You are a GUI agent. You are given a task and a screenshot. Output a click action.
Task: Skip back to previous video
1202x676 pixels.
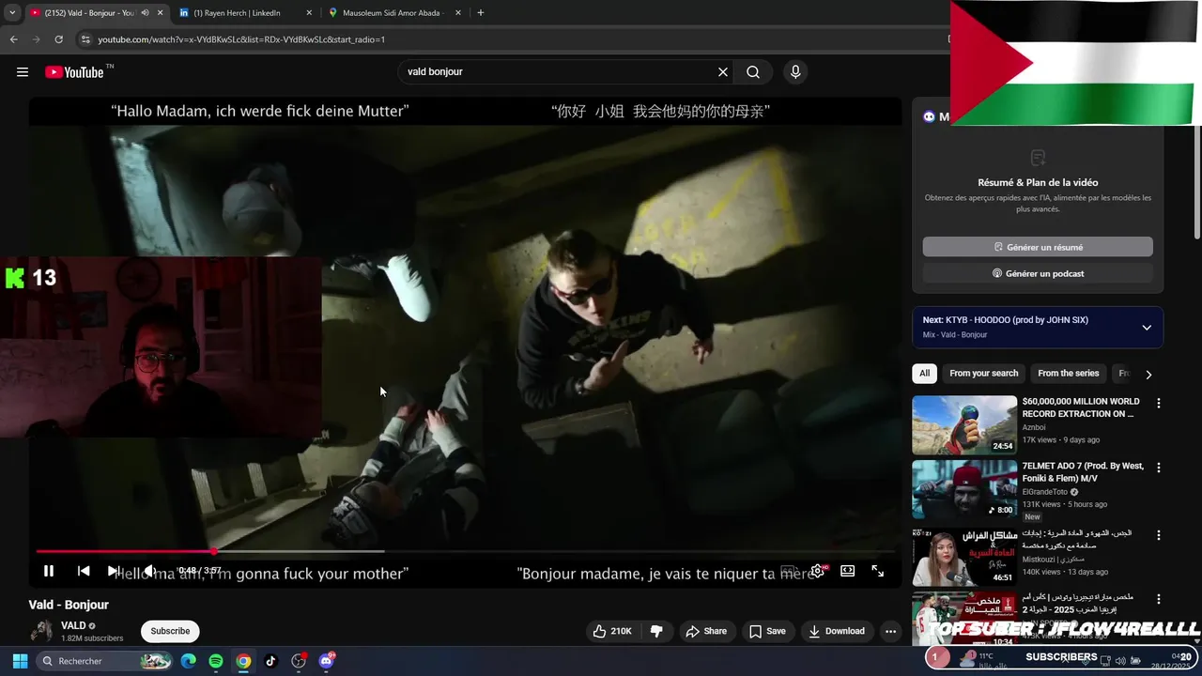click(84, 571)
